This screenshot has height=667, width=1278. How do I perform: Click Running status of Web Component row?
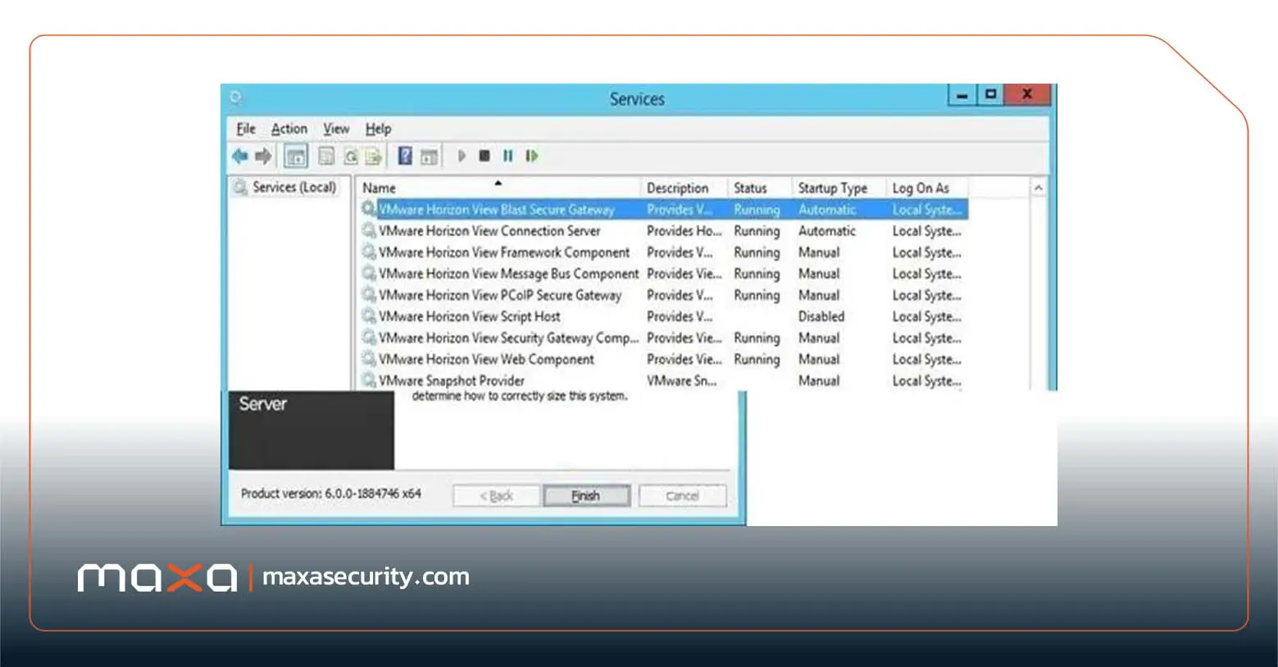[757, 359]
